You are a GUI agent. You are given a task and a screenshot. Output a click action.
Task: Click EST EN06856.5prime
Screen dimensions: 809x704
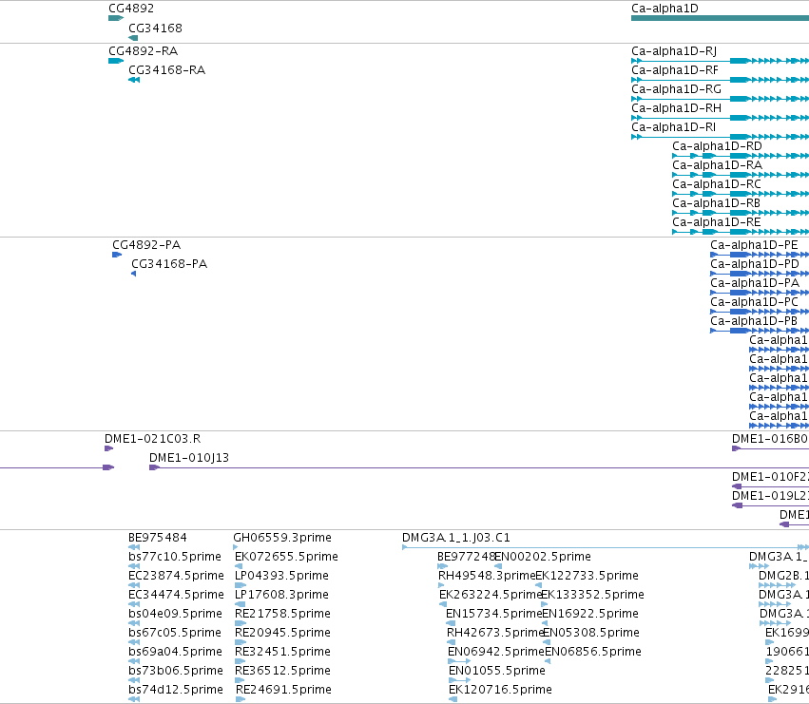coord(593,653)
